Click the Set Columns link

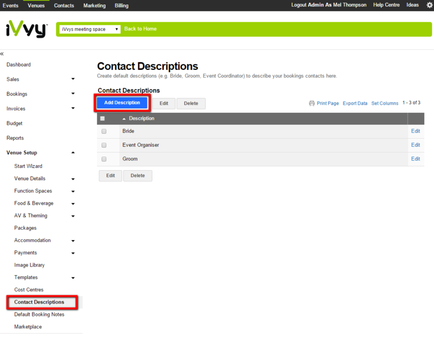click(x=385, y=103)
